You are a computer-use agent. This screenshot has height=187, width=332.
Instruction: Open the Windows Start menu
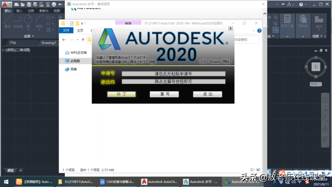(x=6, y=182)
